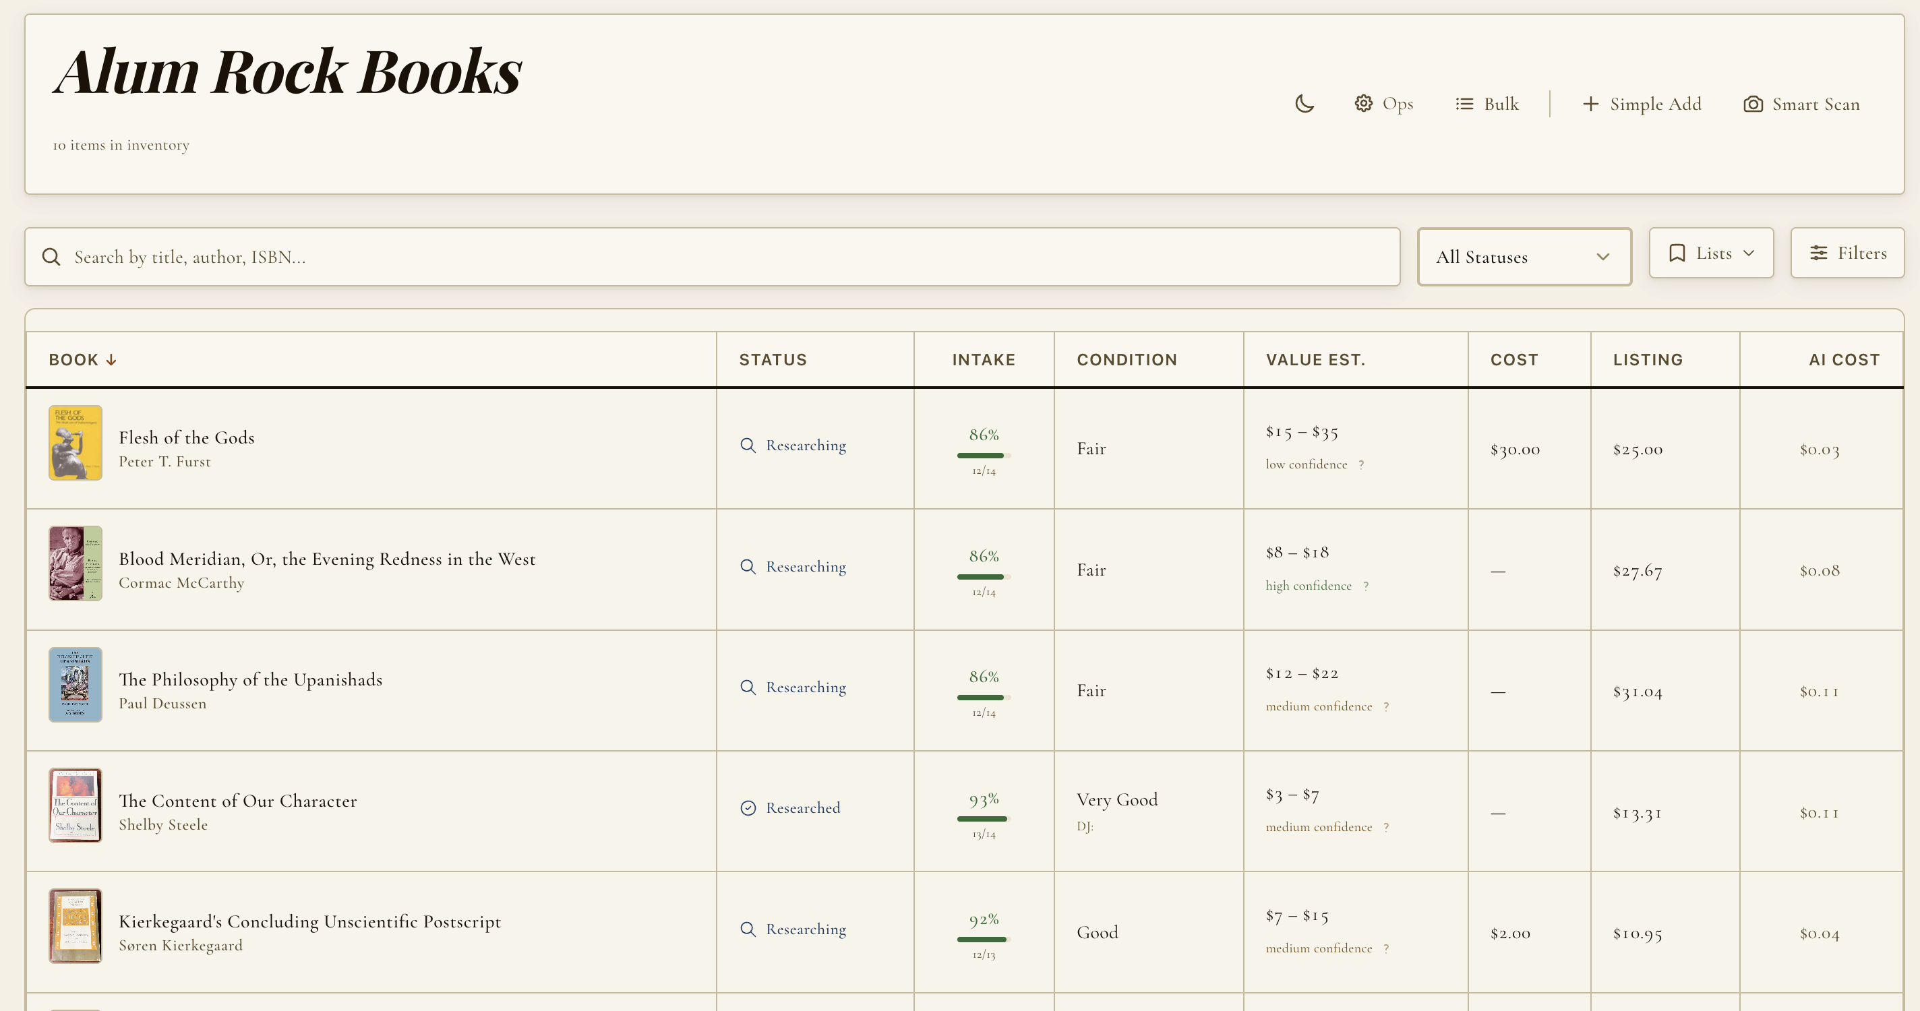Open Flesh of the Gods title
1920x1011 pixels.
[186, 437]
